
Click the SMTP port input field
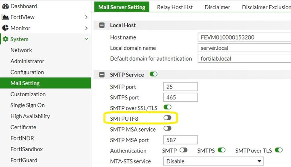pyautogui.click(x=181, y=87)
